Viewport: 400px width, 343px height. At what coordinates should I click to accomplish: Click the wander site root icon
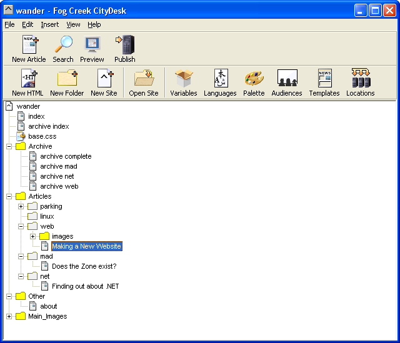9,106
